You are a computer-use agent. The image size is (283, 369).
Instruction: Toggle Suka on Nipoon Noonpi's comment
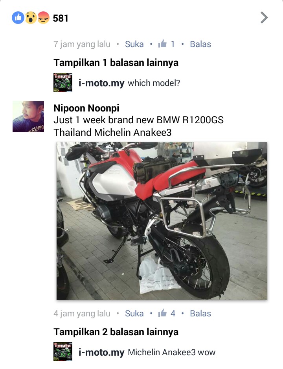pyautogui.click(x=134, y=314)
